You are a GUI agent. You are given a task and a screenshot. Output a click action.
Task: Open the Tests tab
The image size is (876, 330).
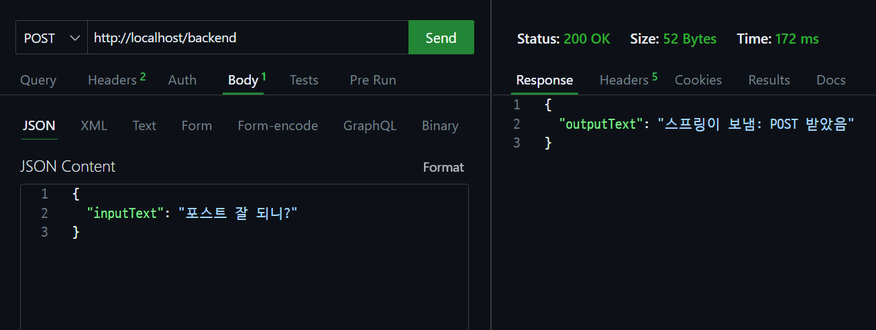304,80
